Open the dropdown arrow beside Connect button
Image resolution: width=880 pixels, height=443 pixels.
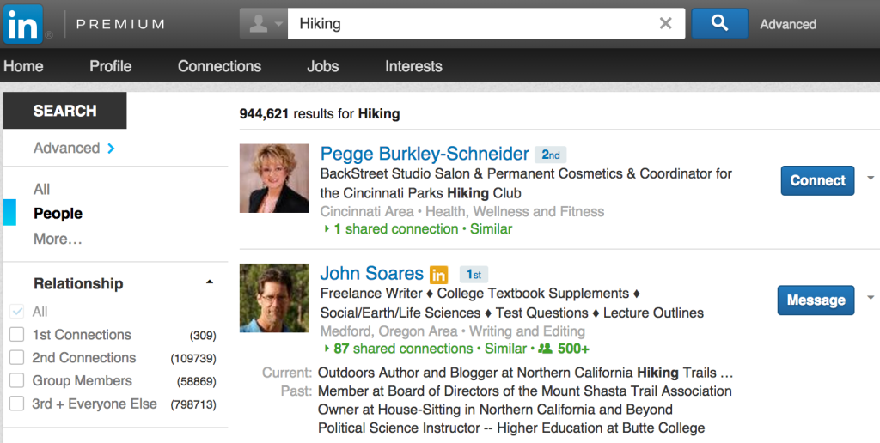click(x=871, y=179)
